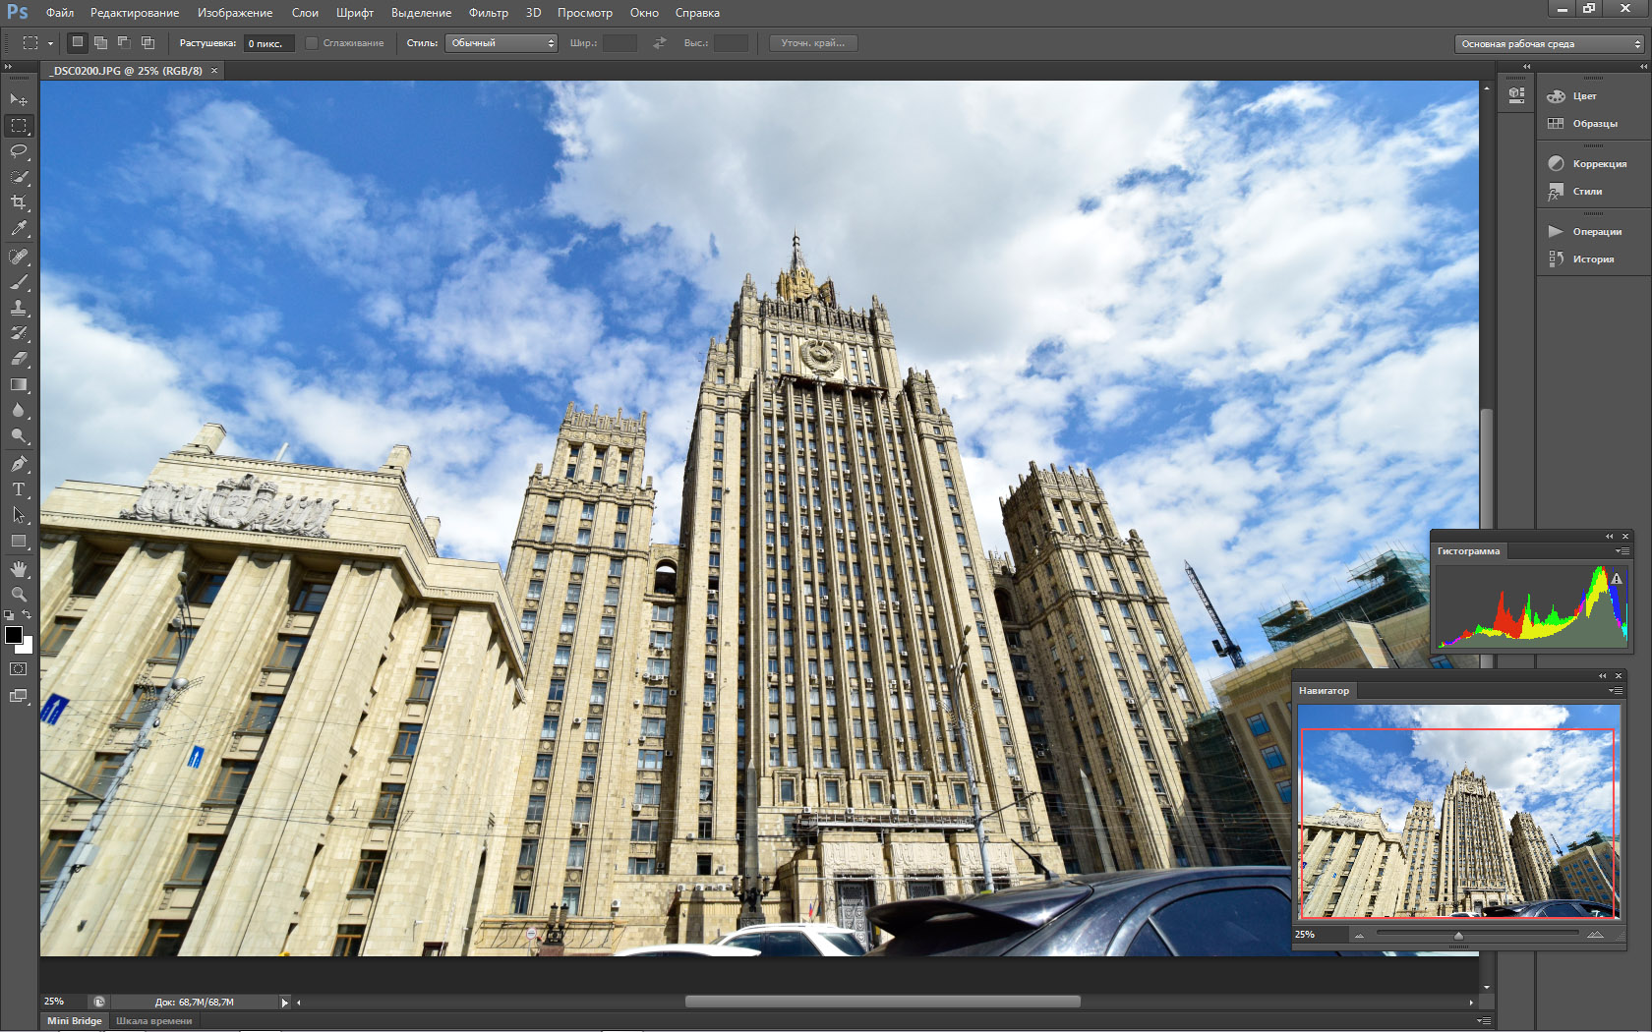1652x1032 pixels.
Task: Expand the toolbox to two columns
Action: click(9, 67)
